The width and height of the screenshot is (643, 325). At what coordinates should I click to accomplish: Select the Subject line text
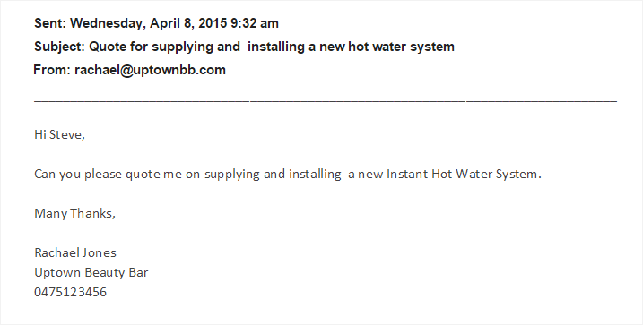(x=244, y=47)
